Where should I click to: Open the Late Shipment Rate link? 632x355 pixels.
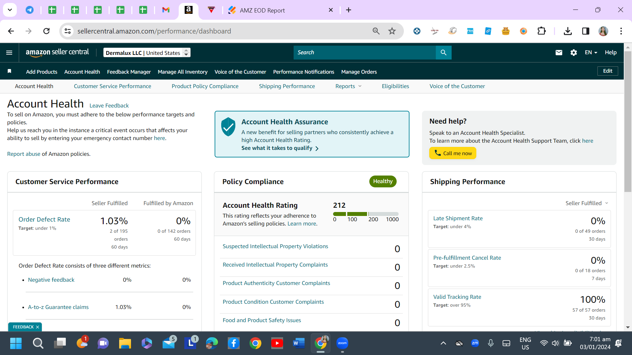[x=458, y=218]
